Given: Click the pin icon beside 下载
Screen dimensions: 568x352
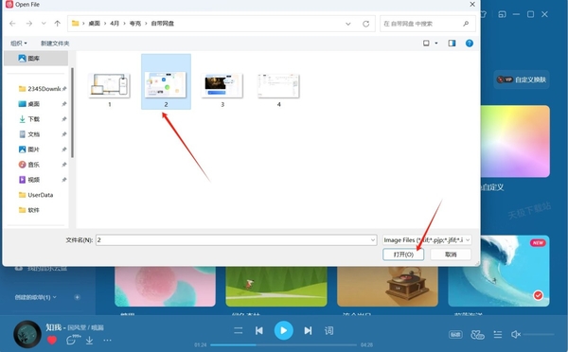Looking at the screenshot, I should 64,119.
